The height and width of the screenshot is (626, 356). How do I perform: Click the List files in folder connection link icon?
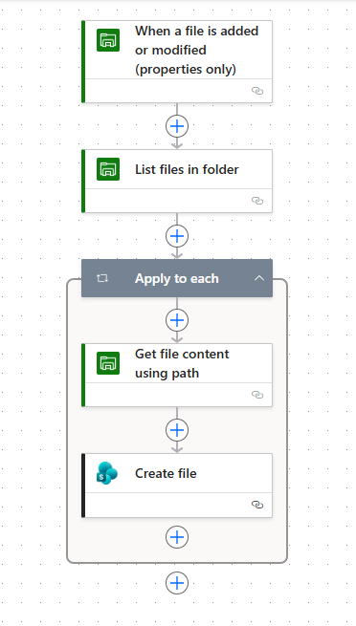pos(257,201)
